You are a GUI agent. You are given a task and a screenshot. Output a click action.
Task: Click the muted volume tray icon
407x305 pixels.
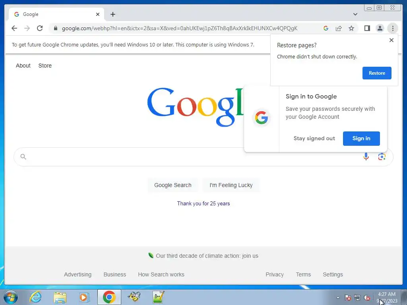367,297
